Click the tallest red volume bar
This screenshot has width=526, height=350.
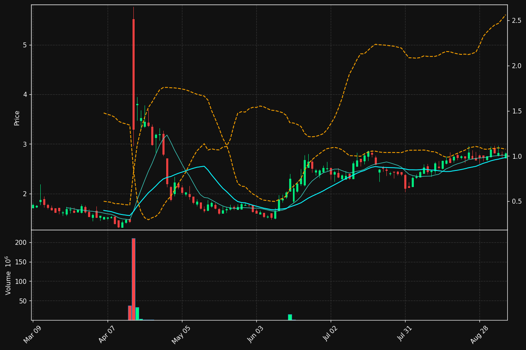[133, 279]
